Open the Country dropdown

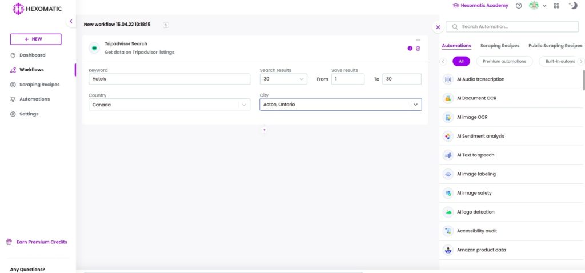coord(169,105)
